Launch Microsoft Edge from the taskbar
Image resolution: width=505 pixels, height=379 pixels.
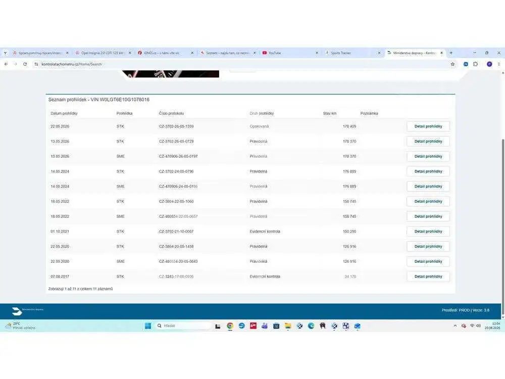[311, 326]
